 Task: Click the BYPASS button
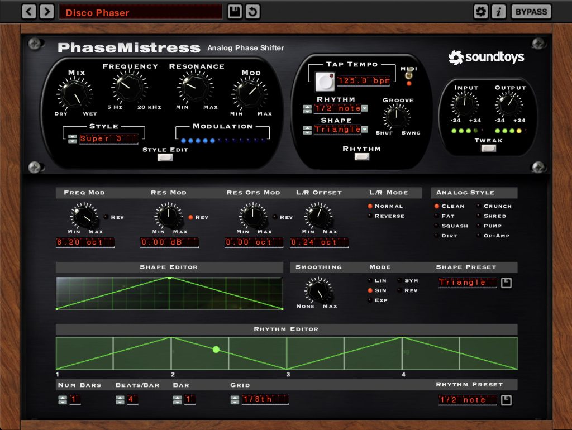point(531,12)
